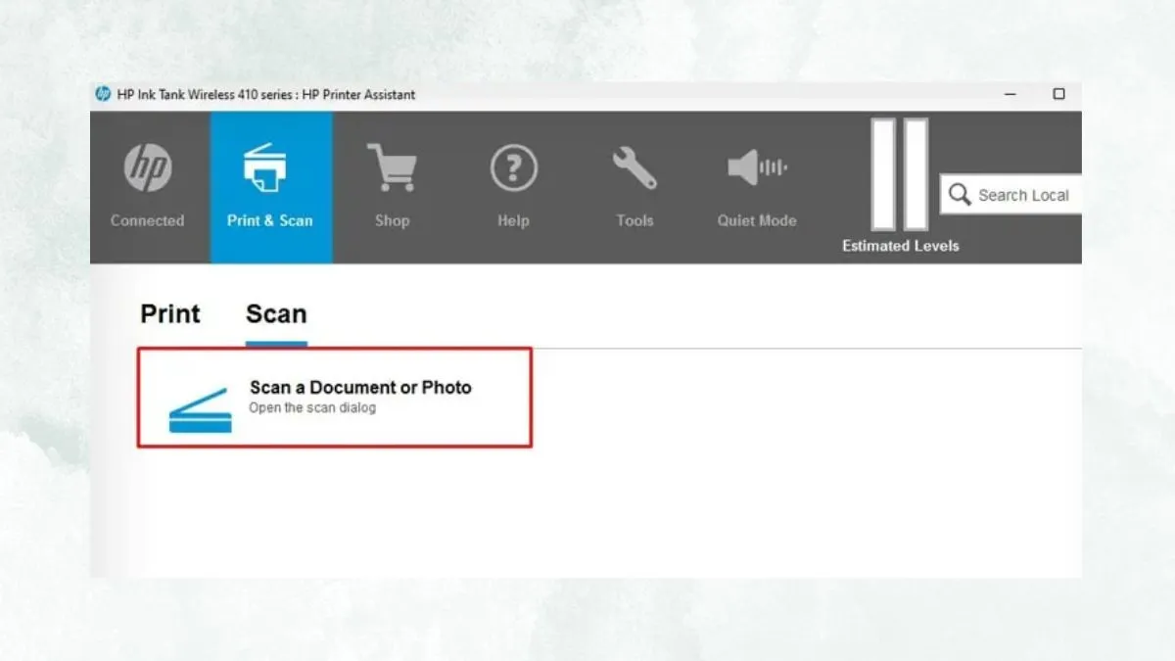1175x661 pixels.
Task: Switch to the Print tab
Action: point(170,314)
